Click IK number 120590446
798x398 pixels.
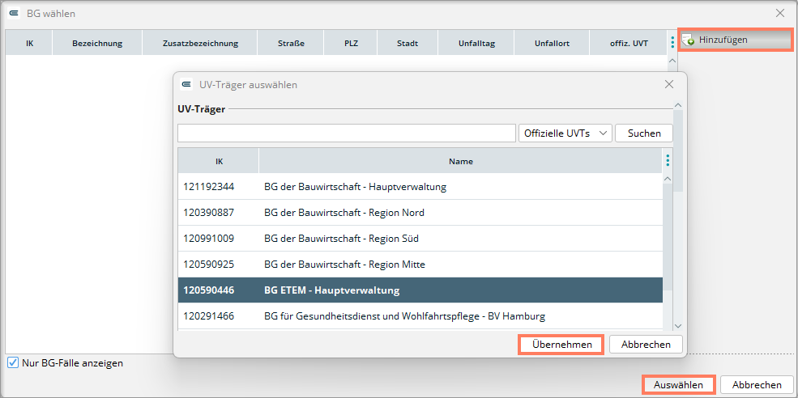pos(209,290)
